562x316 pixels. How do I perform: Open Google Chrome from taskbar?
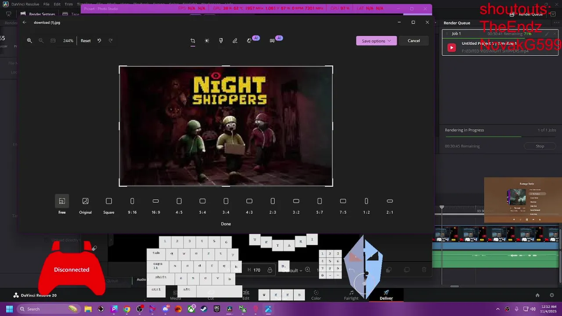tap(127, 309)
